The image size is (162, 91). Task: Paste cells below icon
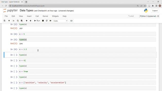(22, 21)
